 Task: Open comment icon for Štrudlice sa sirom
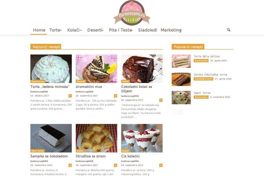115,165
